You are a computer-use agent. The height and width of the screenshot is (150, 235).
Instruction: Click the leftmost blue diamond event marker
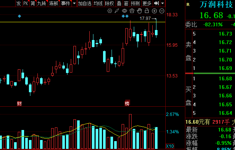(x=20, y=16)
